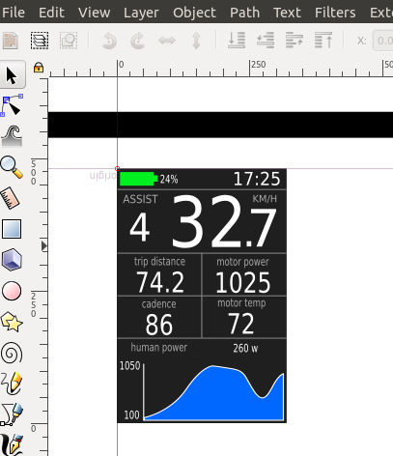This screenshot has width=393, height=456.
Task: Open the View menu
Action: (x=95, y=13)
